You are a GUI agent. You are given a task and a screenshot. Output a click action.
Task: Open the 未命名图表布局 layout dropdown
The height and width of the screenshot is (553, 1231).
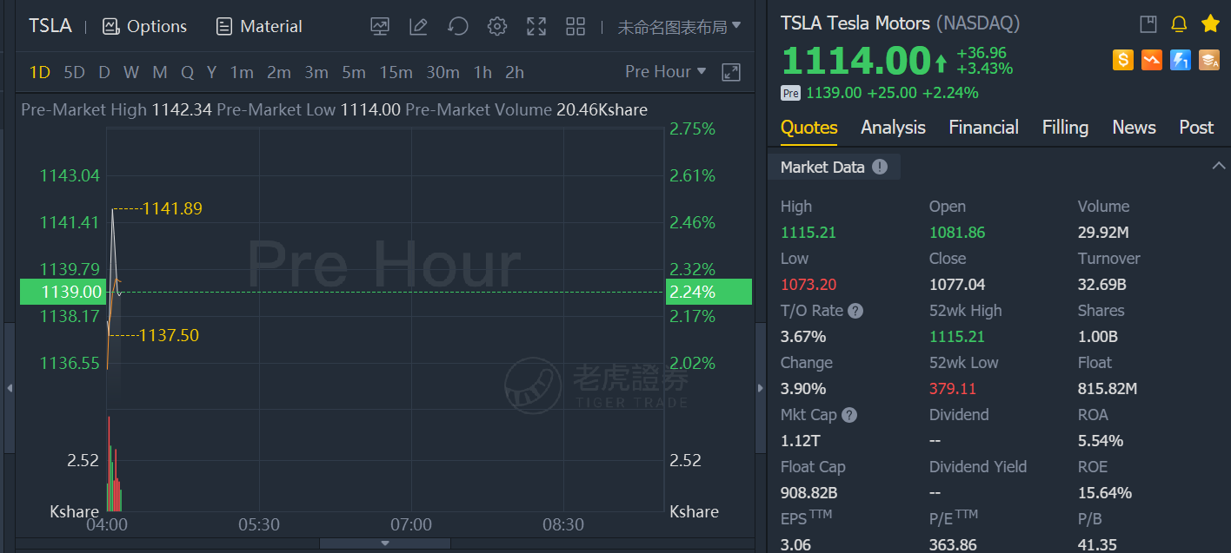(x=679, y=27)
